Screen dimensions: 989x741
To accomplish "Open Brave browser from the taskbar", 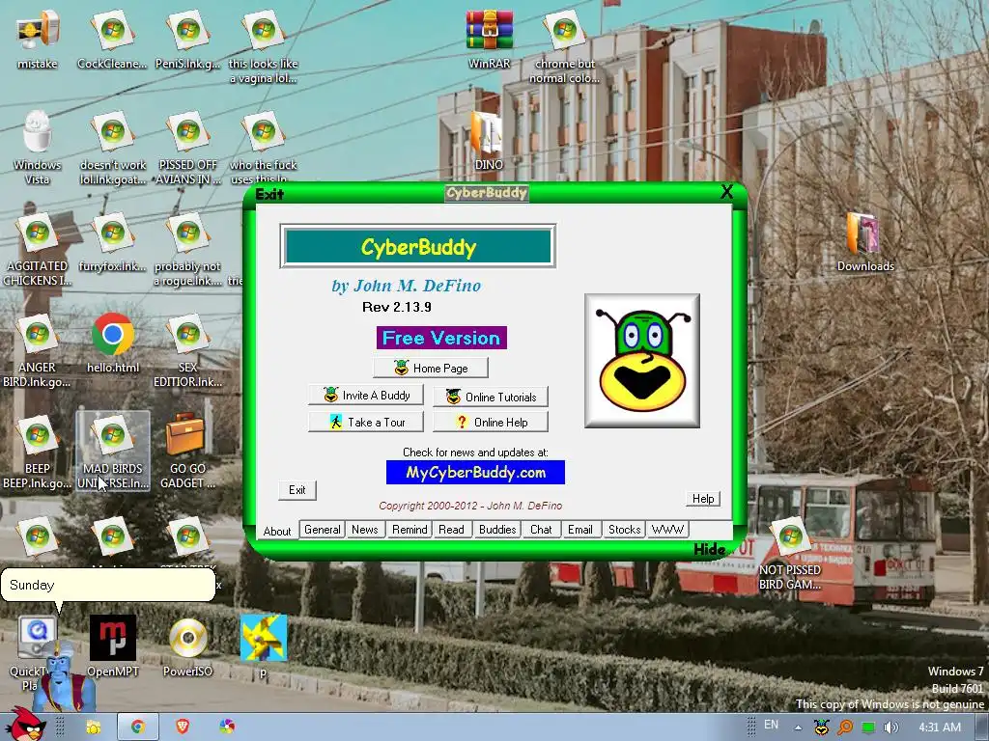I will tap(183, 727).
